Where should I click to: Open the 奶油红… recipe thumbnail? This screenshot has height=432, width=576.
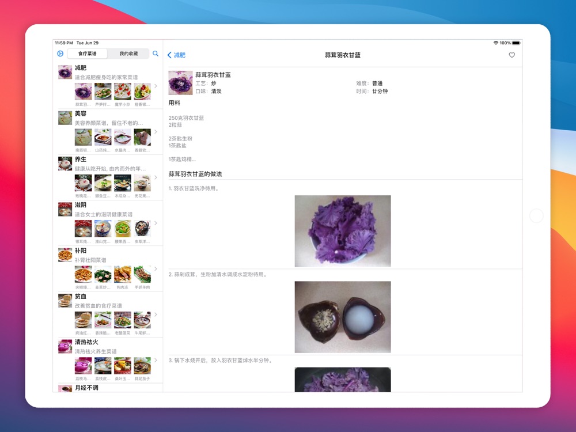click(84, 320)
